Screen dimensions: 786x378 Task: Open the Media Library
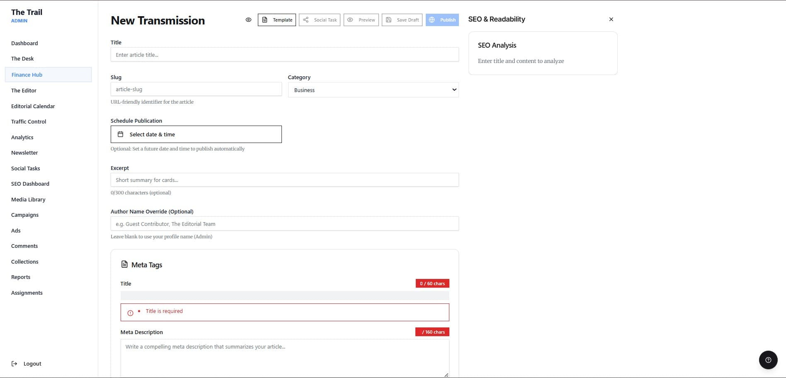click(x=28, y=199)
